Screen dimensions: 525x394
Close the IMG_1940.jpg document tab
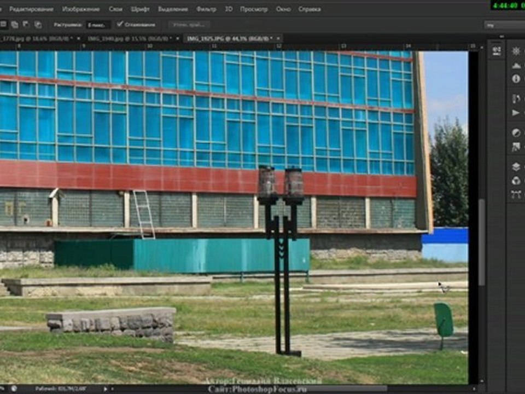pos(177,38)
